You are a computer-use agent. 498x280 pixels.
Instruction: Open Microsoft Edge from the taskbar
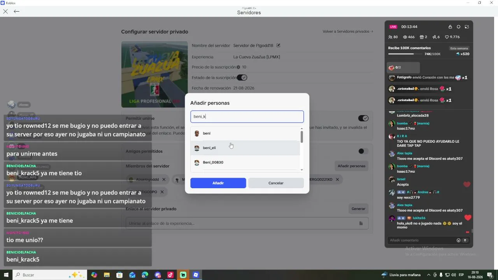[145, 275]
